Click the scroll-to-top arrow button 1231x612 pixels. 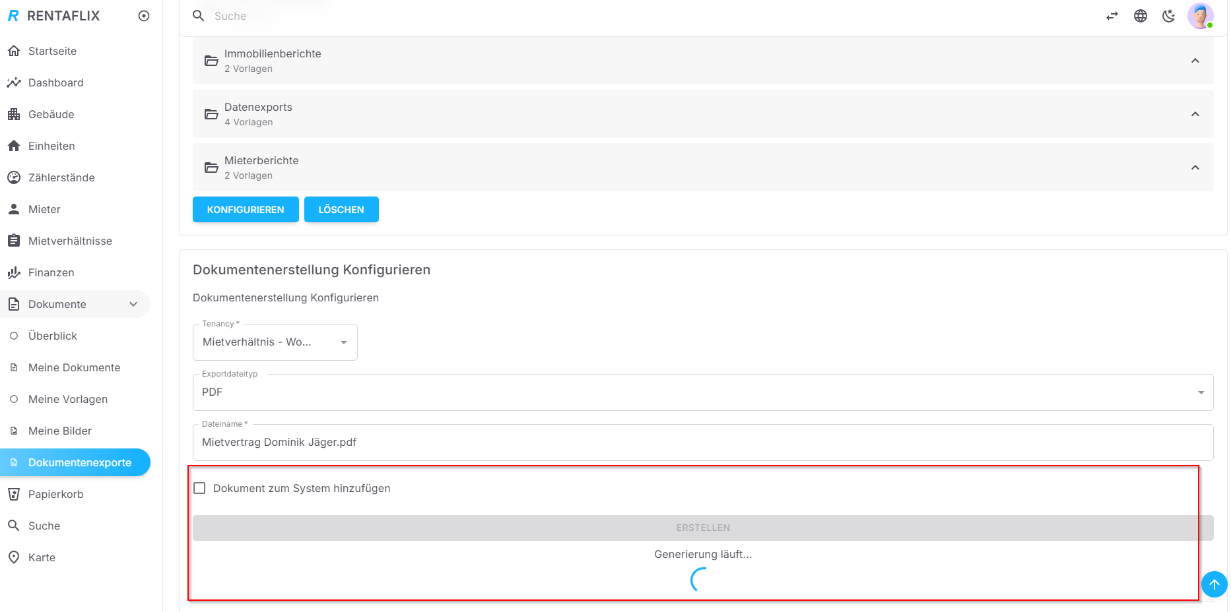pyautogui.click(x=1214, y=584)
